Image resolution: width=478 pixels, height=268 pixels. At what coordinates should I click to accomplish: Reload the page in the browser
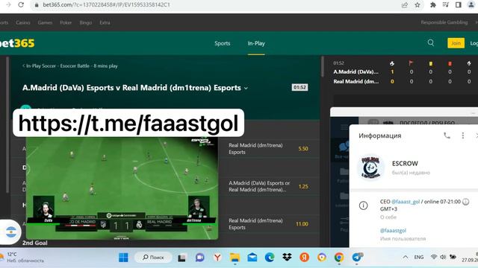(21, 5)
